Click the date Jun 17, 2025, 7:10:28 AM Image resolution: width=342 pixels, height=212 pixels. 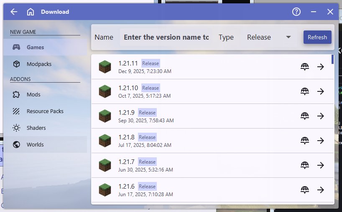coord(145,194)
